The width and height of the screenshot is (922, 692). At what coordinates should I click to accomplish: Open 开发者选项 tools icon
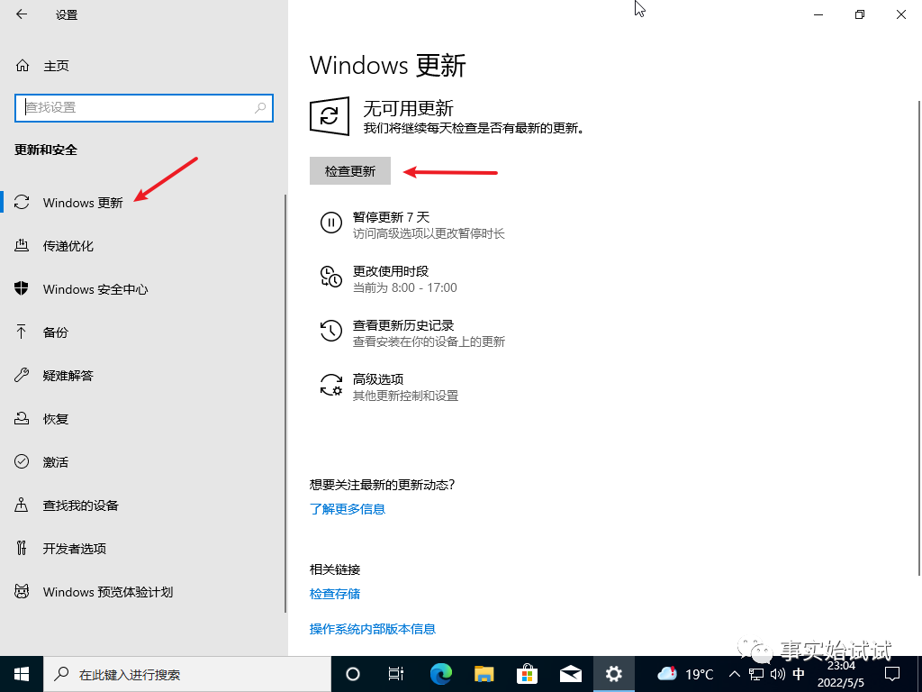[x=22, y=549]
